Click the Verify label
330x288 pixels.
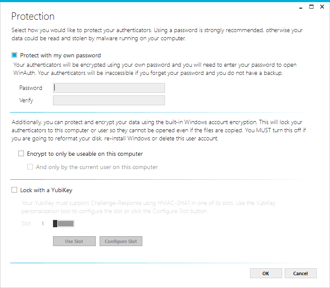(x=26, y=100)
